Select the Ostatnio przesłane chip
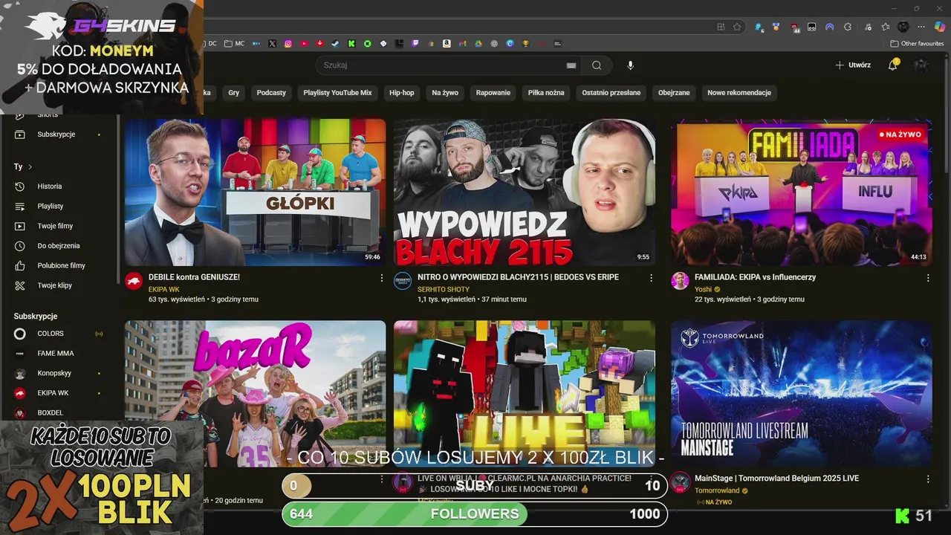Viewport: 951px width, 535px height. 611,93
